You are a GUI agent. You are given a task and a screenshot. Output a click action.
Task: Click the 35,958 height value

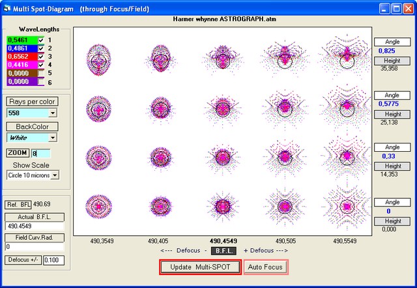(389, 68)
